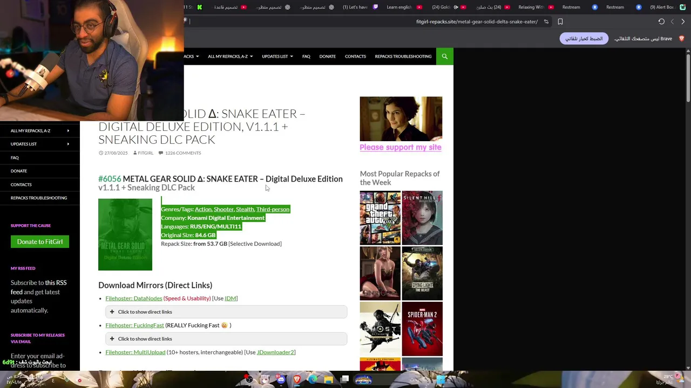Reload the page with the refresh icon
Viewport: 691px width, 388px height.
click(x=661, y=22)
